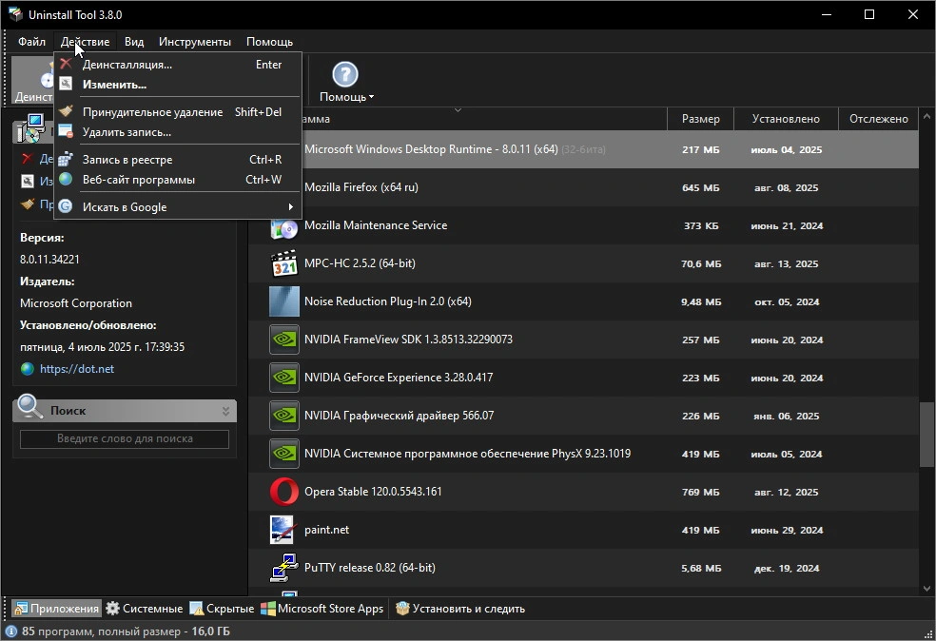936x641 pixels.
Task: Click the Отслежено column header
Action: [879, 119]
